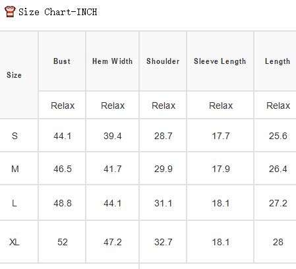Viewport: 296px width, 269px height.
Task: Select the Length column header
Action: [278, 61]
